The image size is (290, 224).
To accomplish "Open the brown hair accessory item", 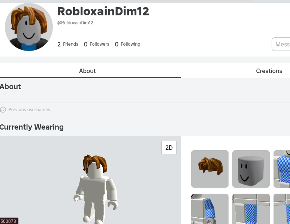I will (x=210, y=169).
